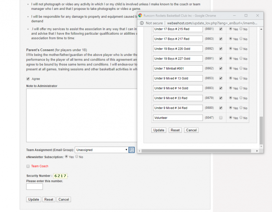The image size is (272, 212).
Task: Uncheck the Parent's Consent Agree checkbox
Action: pos(28,79)
